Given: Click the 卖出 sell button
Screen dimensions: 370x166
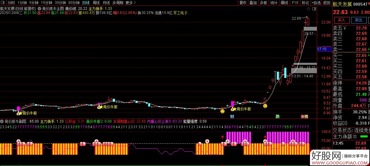Looking at the screenshot, I should [359, 20].
